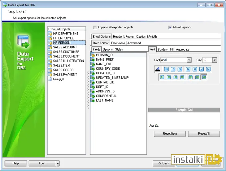Click the Sample Cell preview area
This screenshot has width=226, height=171.
184,120
